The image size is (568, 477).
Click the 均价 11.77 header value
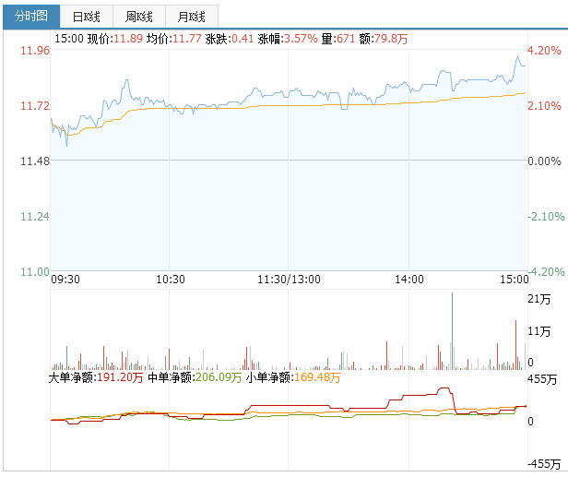[x=187, y=39]
